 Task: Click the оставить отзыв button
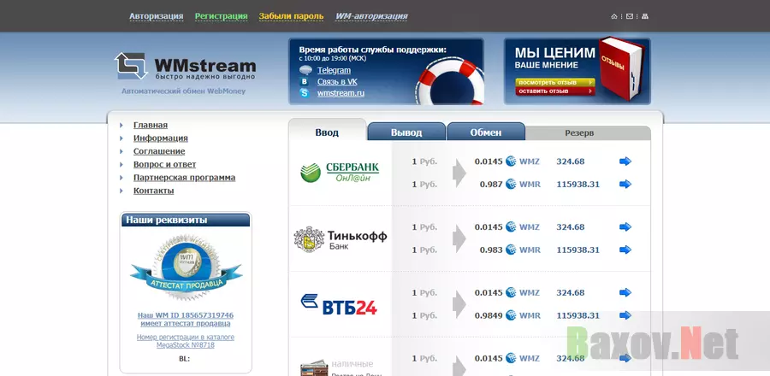coord(555,91)
